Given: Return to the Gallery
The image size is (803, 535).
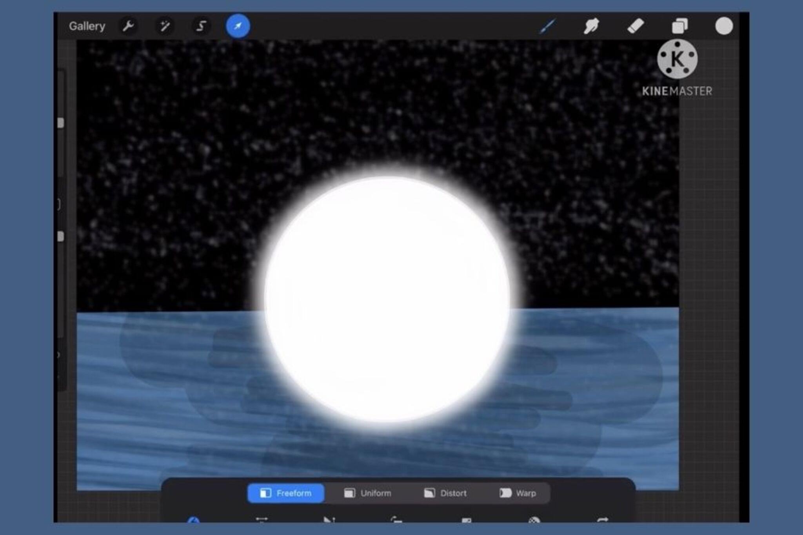Looking at the screenshot, I should pos(87,26).
